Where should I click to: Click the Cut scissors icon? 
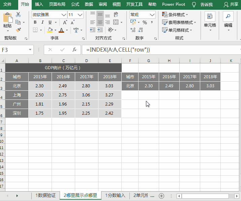tap(18, 15)
